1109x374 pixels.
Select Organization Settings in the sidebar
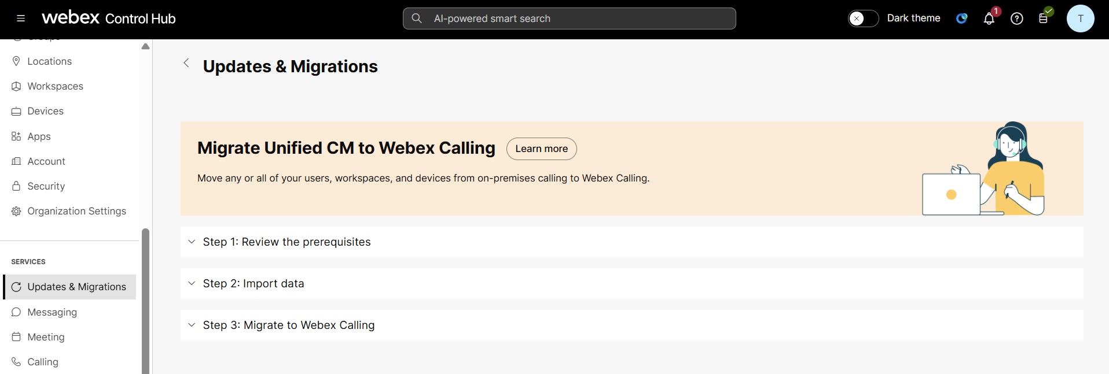coord(76,211)
